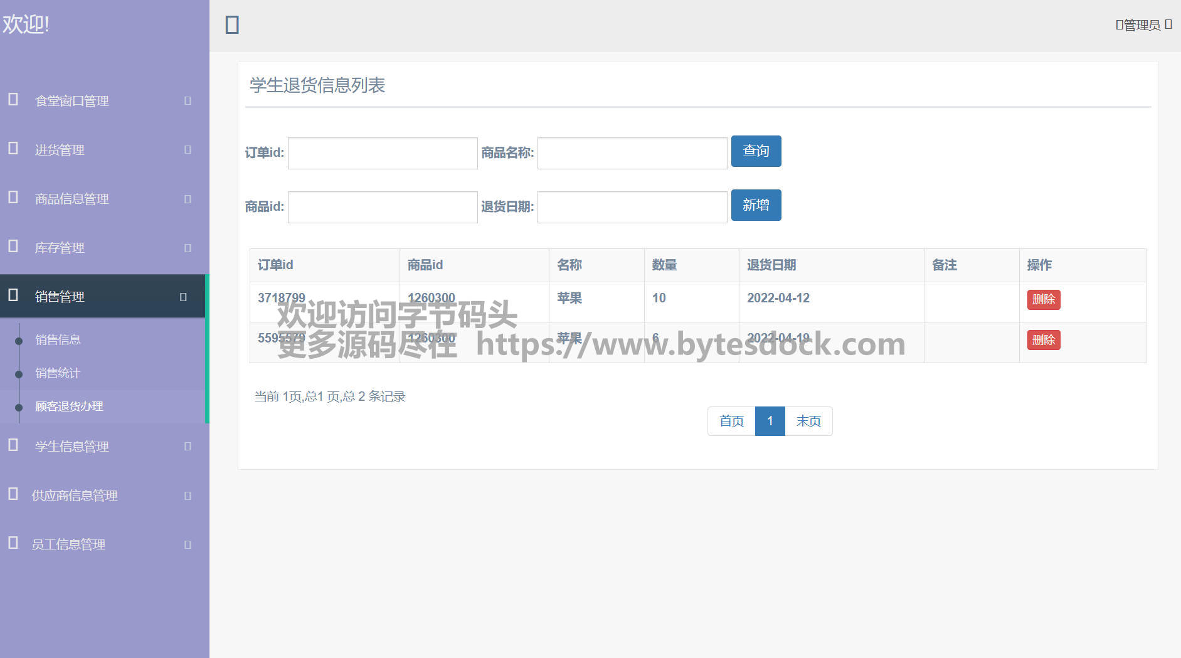This screenshot has width=1181, height=658.
Task: Go to 末页 in pagination
Action: click(x=808, y=421)
